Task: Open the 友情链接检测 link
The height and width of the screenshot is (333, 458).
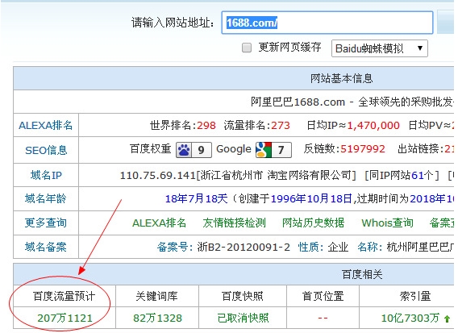Action: point(234,223)
